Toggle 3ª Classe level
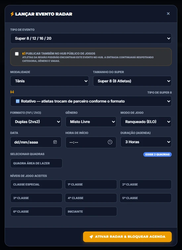 36,198
